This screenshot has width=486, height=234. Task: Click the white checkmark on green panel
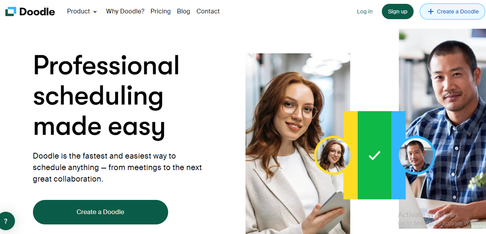pos(374,155)
